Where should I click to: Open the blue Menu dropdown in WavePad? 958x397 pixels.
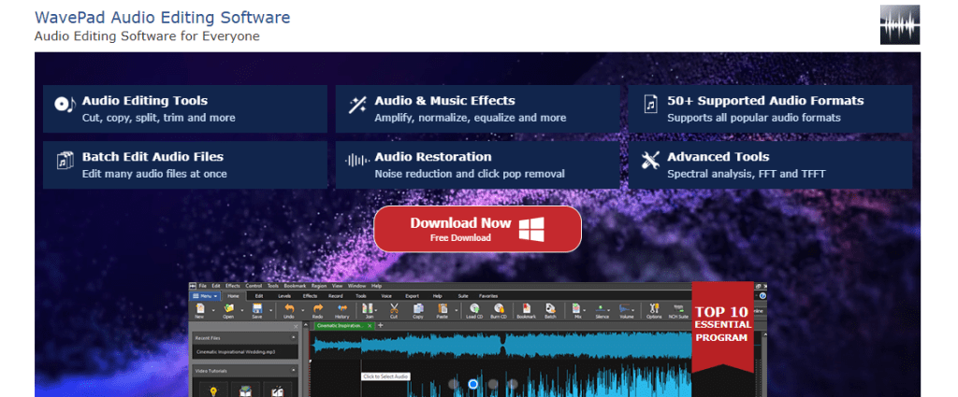click(205, 296)
